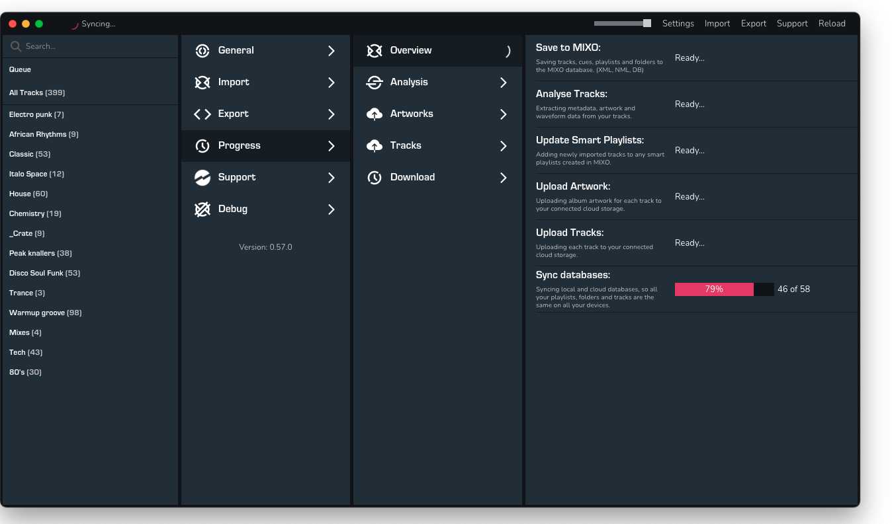The height and width of the screenshot is (524, 892).
Task: Click the Progress clock icon
Action: coord(202,146)
